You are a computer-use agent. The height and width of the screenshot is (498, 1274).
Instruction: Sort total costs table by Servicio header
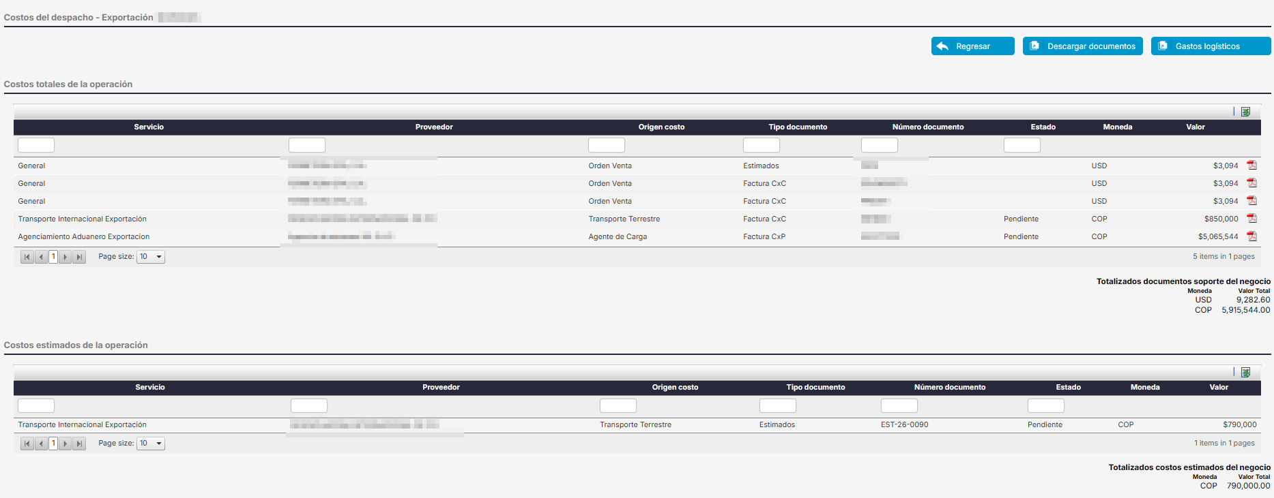tap(149, 127)
